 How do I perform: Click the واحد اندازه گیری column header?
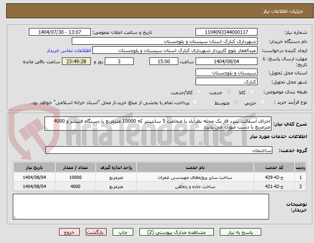coord(116,167)
